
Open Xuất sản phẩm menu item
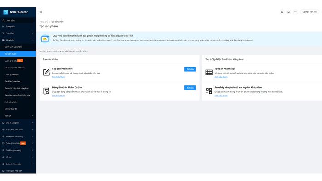click(x=18, y=102)
